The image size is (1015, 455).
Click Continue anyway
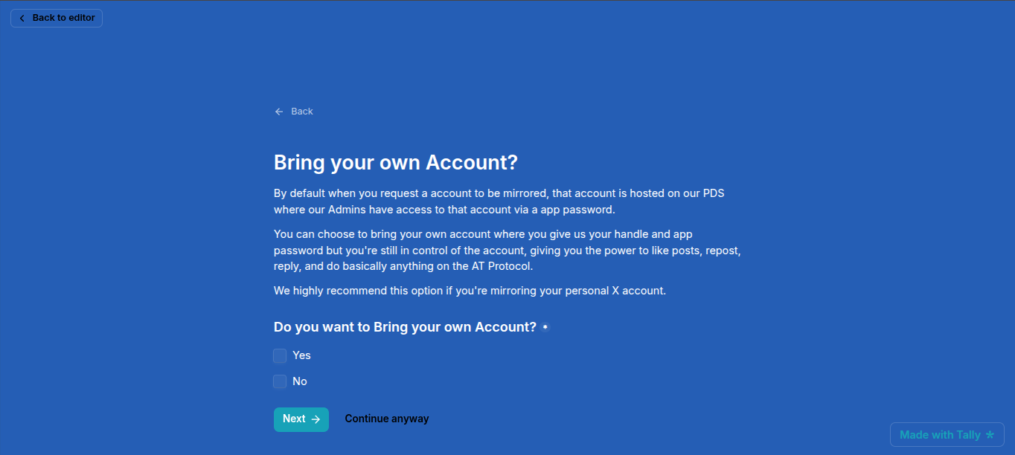coord(387,419)
